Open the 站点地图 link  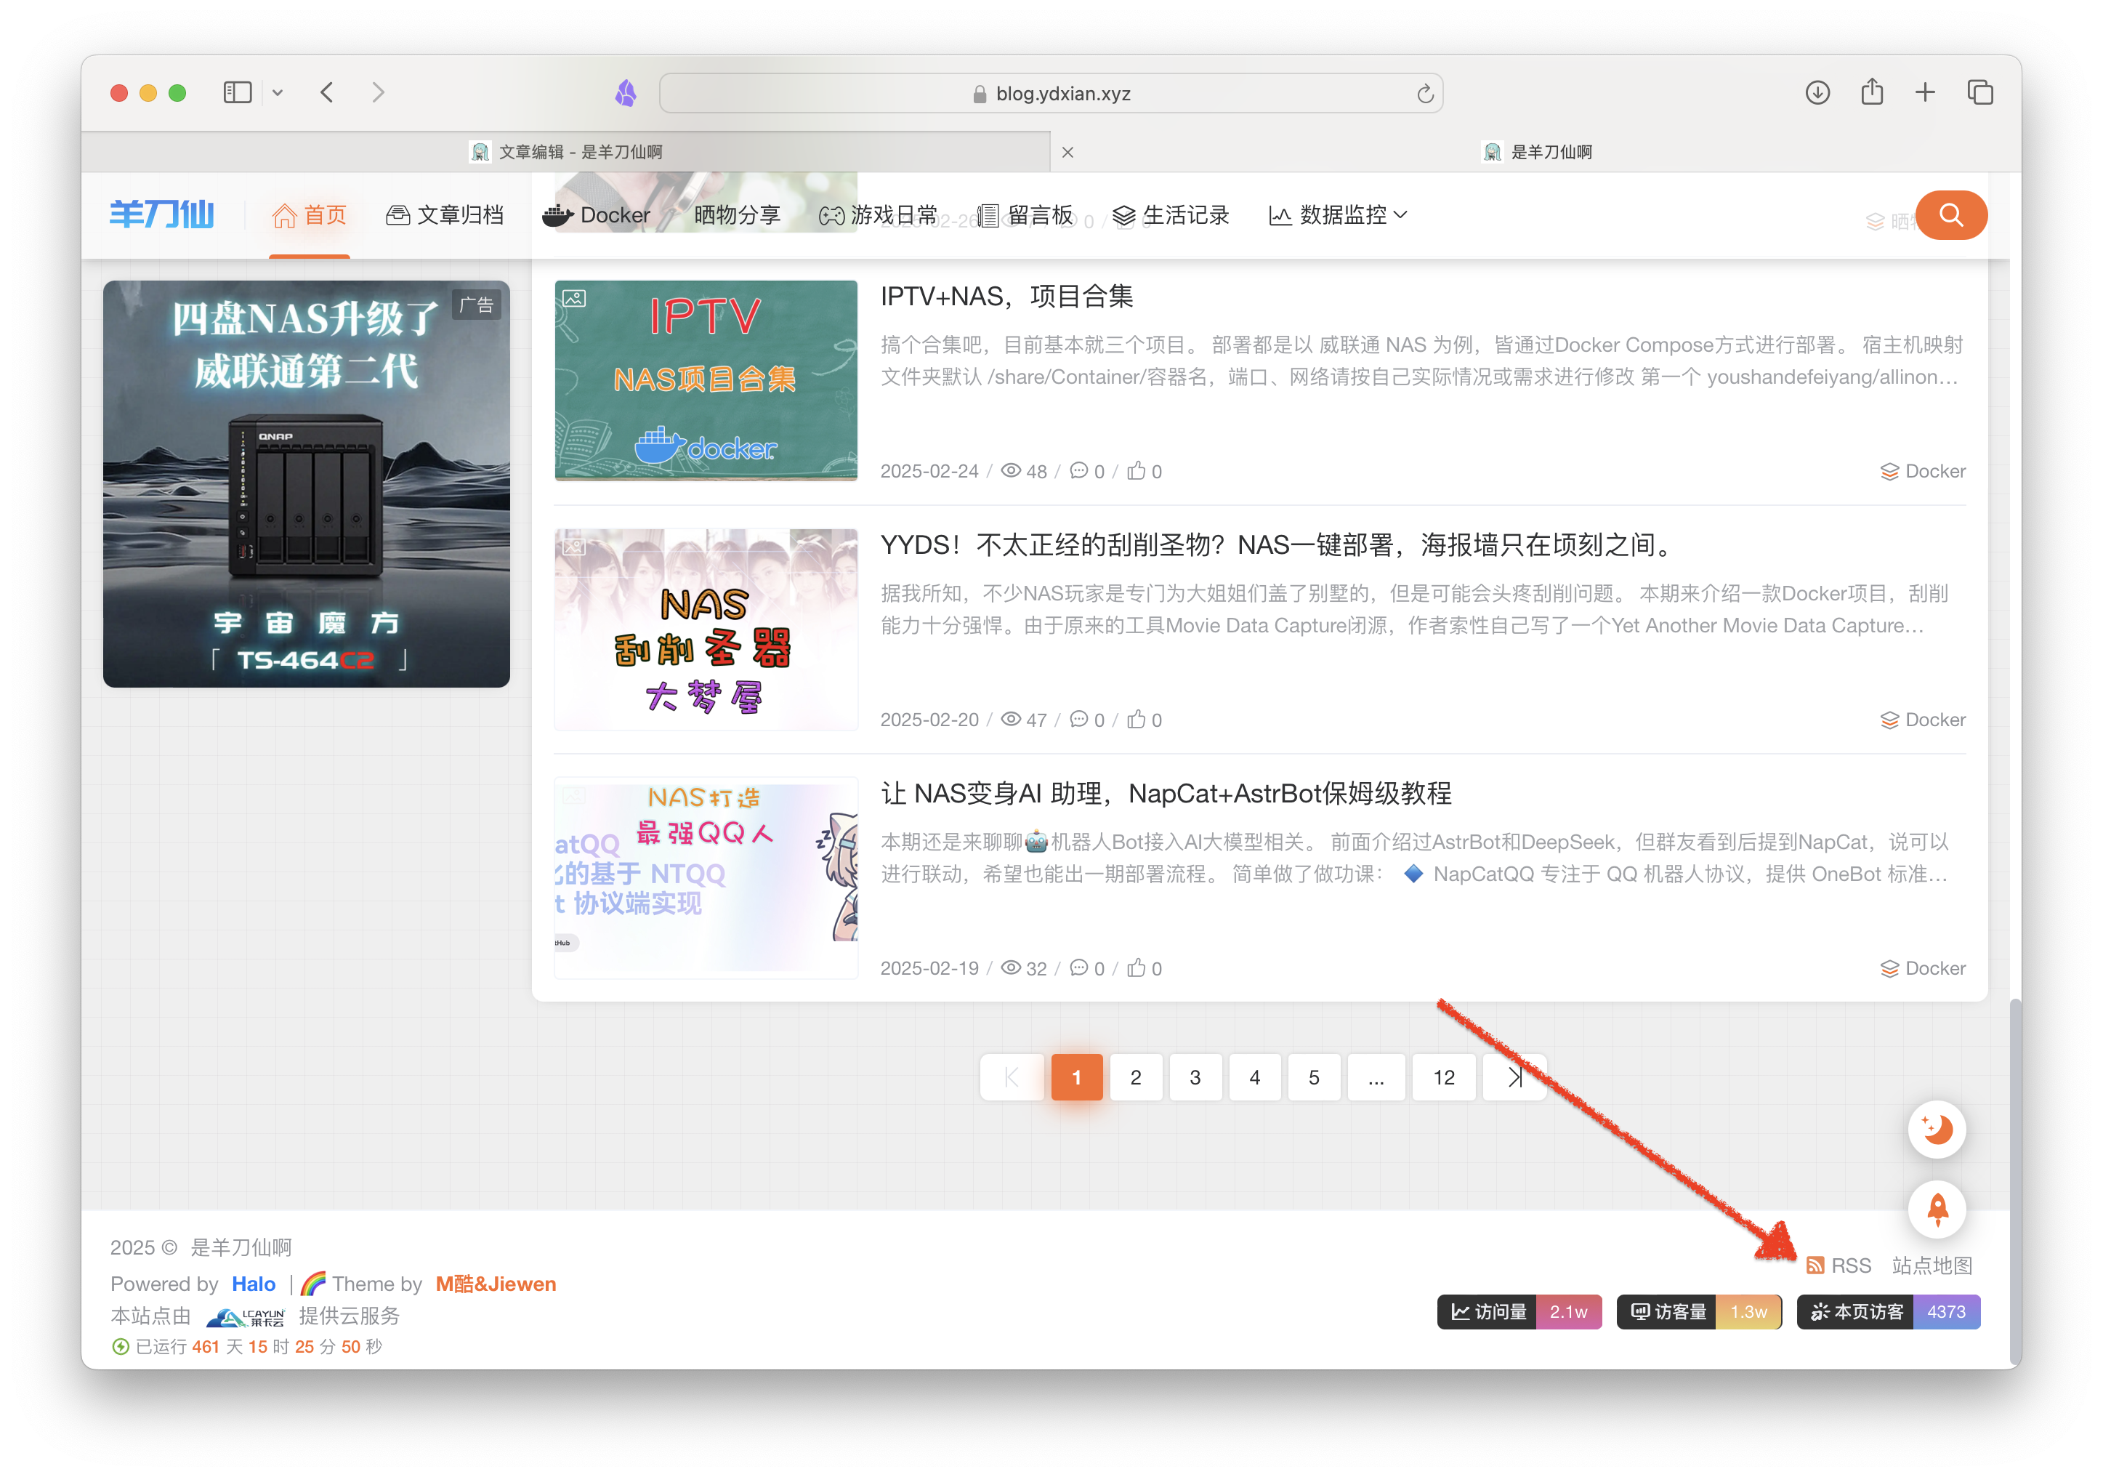(x=1932, y=1265)
